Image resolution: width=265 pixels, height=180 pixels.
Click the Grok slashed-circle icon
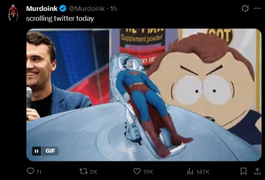[245, 8]
